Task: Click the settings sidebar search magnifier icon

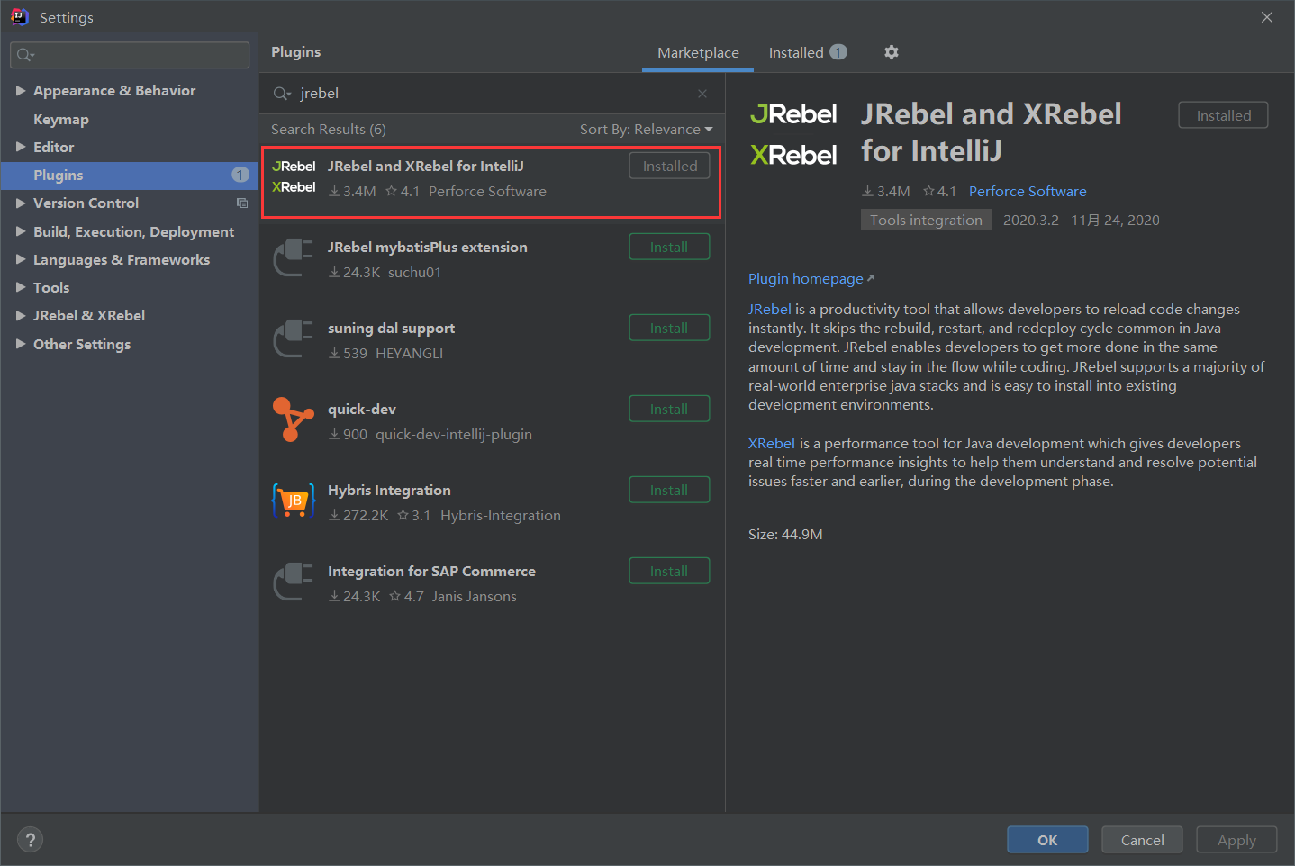Action: pos(25,55)
